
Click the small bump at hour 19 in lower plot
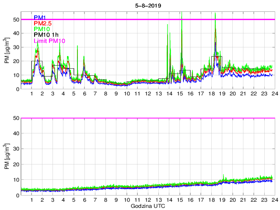(223, 176)
